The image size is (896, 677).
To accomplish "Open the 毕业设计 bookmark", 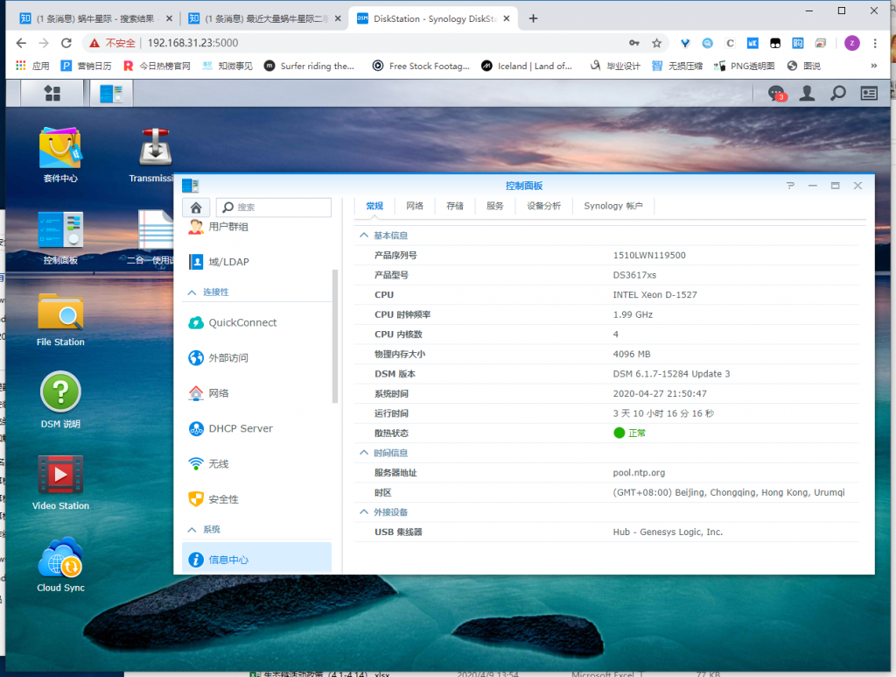I will [x=615, y=66].
